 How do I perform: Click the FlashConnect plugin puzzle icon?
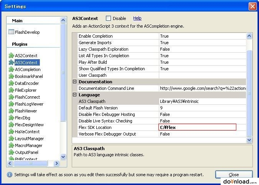[x=11, y=97]
